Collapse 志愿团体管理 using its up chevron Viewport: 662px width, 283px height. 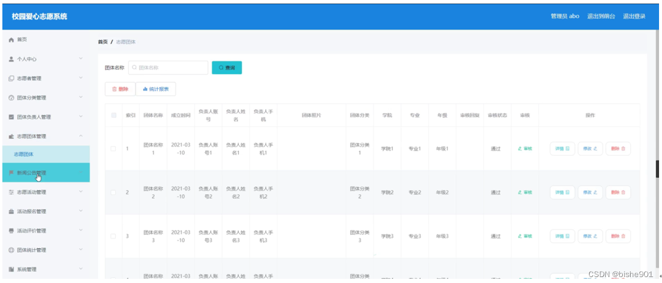coord(81,136)
